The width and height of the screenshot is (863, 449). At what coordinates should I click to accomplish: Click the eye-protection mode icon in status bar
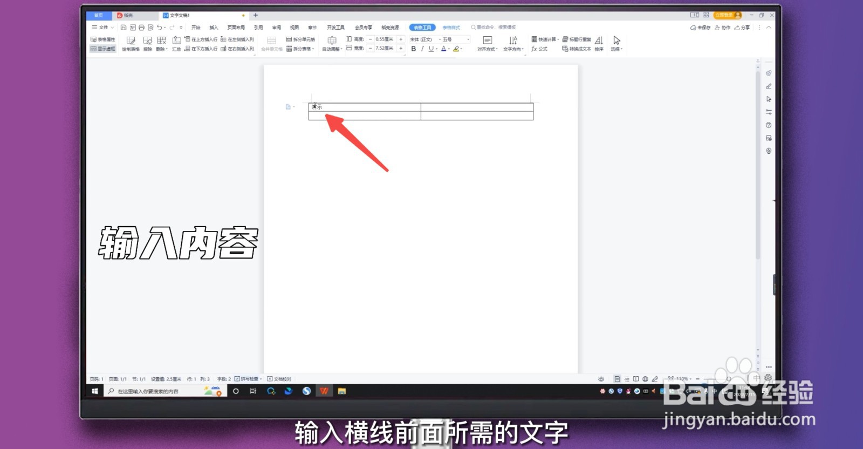(601, 379)
